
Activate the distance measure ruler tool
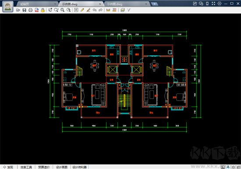(108, 10)
